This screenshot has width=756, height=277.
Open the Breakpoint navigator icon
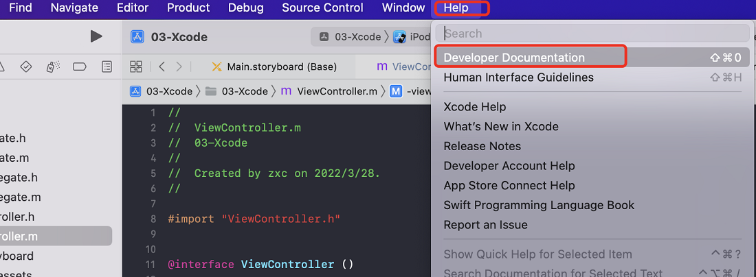80,67
